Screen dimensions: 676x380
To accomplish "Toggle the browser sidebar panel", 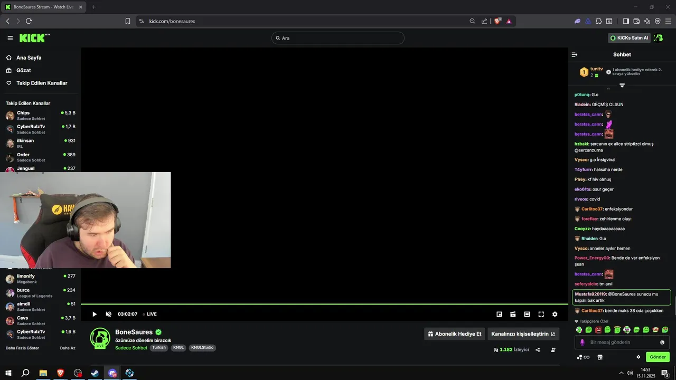I will pos(626,21).
